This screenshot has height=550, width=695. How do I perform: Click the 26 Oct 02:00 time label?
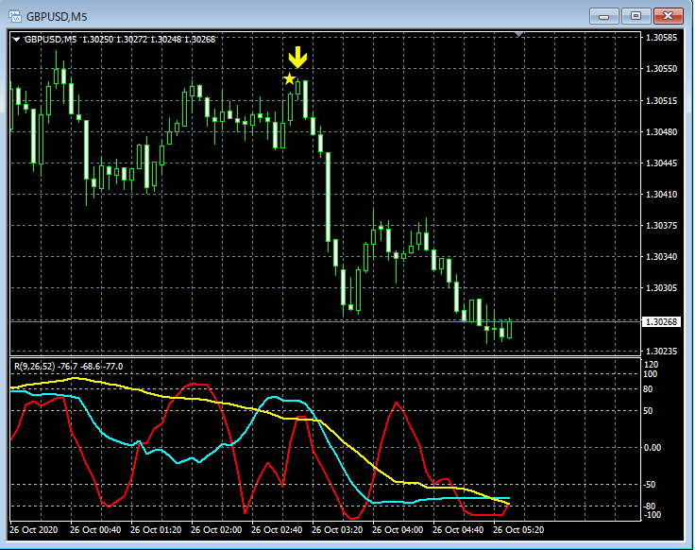216,529
